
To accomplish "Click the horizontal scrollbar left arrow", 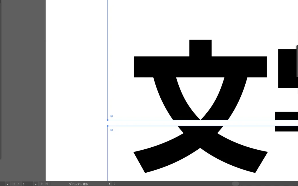I will pos(114,184).
